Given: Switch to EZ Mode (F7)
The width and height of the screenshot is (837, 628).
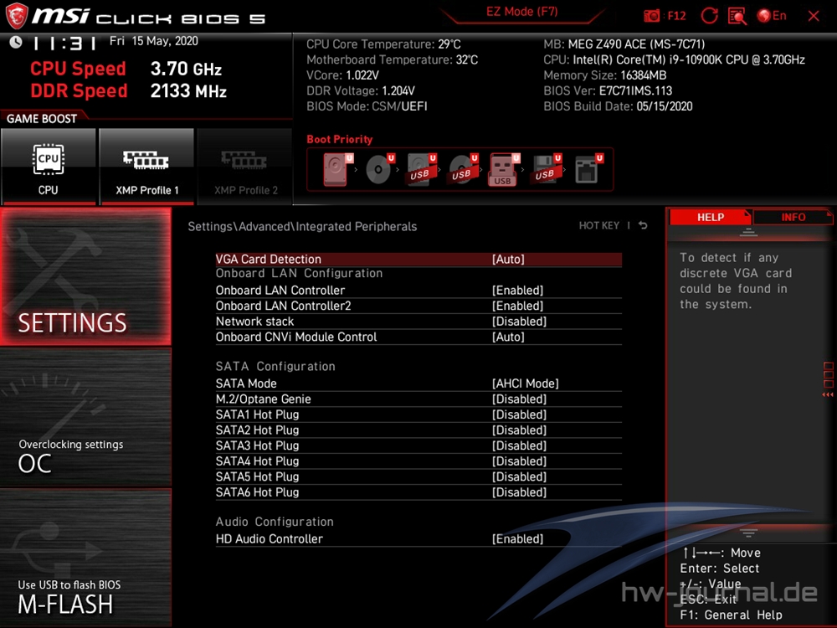Looking at the screenshot, I should click(522, 12).
